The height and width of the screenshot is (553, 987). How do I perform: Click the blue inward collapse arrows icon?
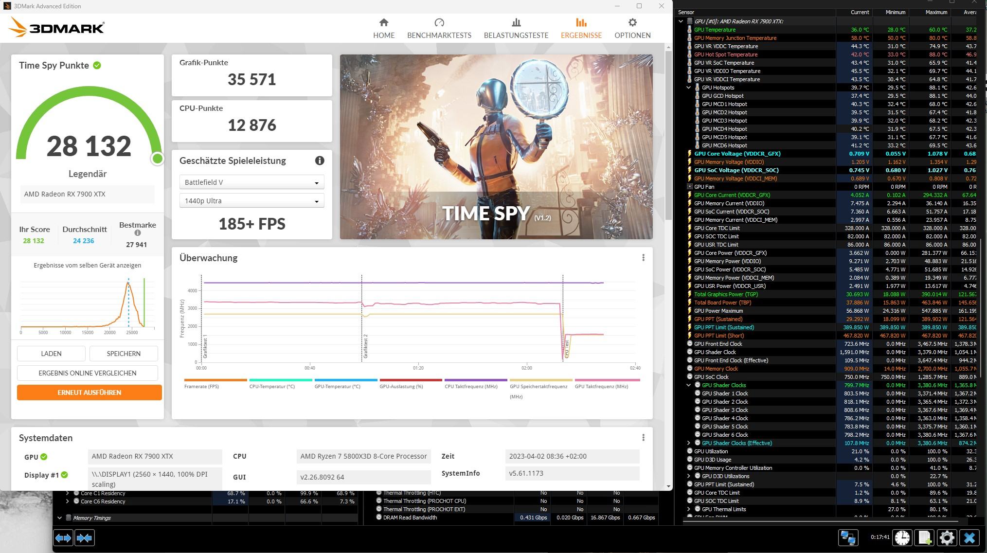(84, 538)
